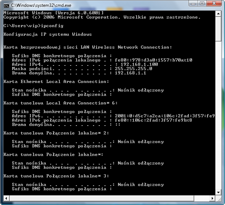Screen dimensions: 225x205
Task: Open the cmd.exe system menu icon
Action: [6, 5]
